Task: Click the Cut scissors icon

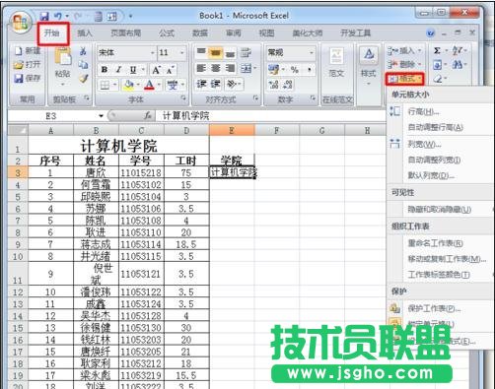Action: [x=83, y=51]
